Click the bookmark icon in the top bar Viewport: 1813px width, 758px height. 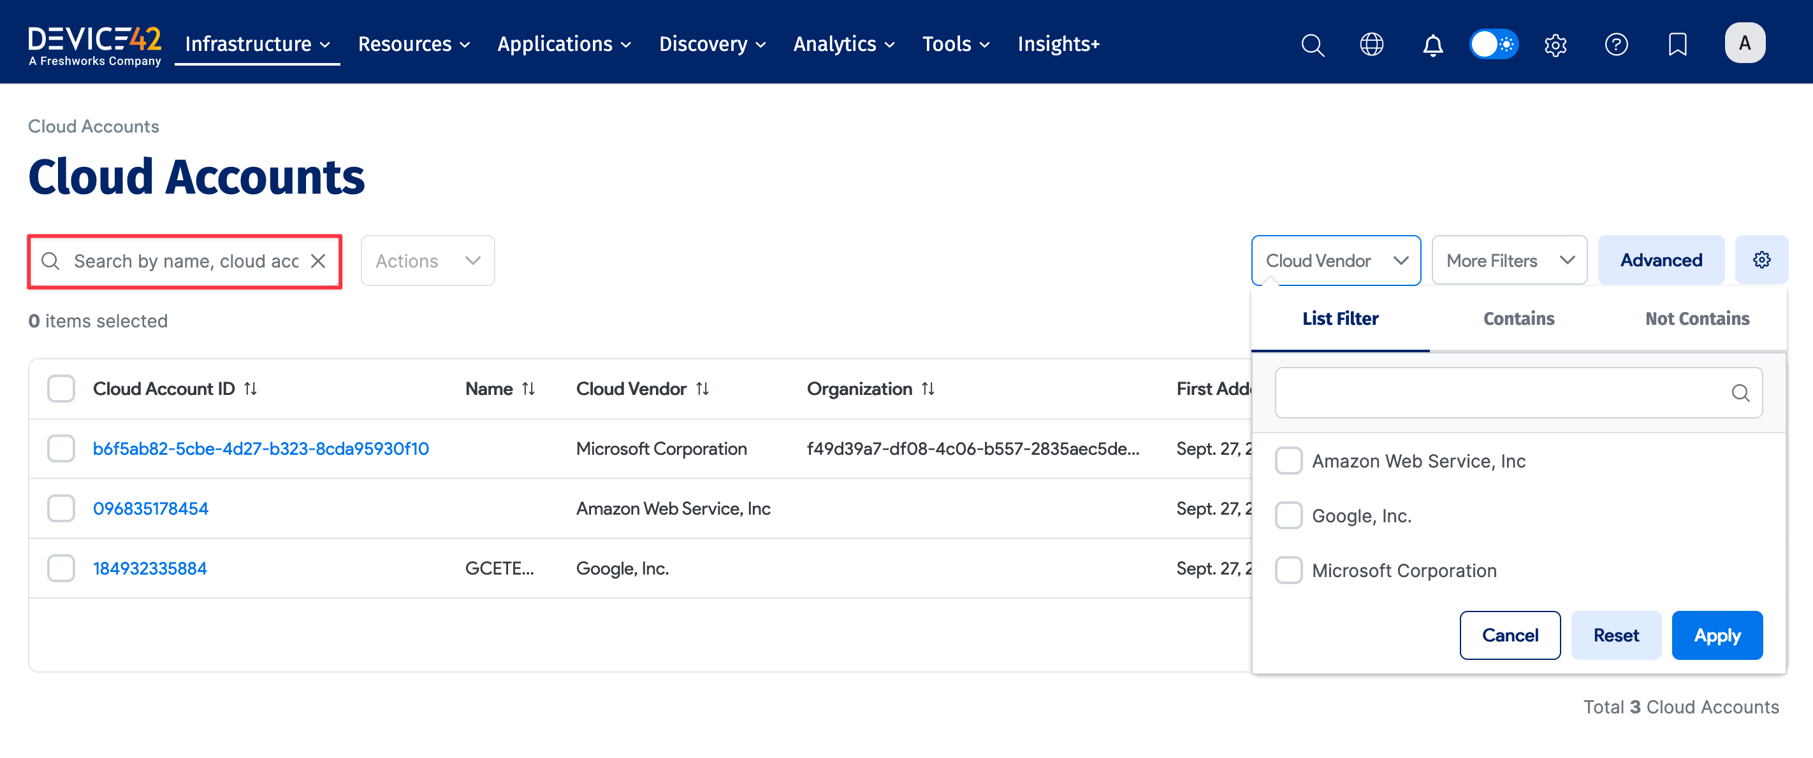[x=1677, y=45]
